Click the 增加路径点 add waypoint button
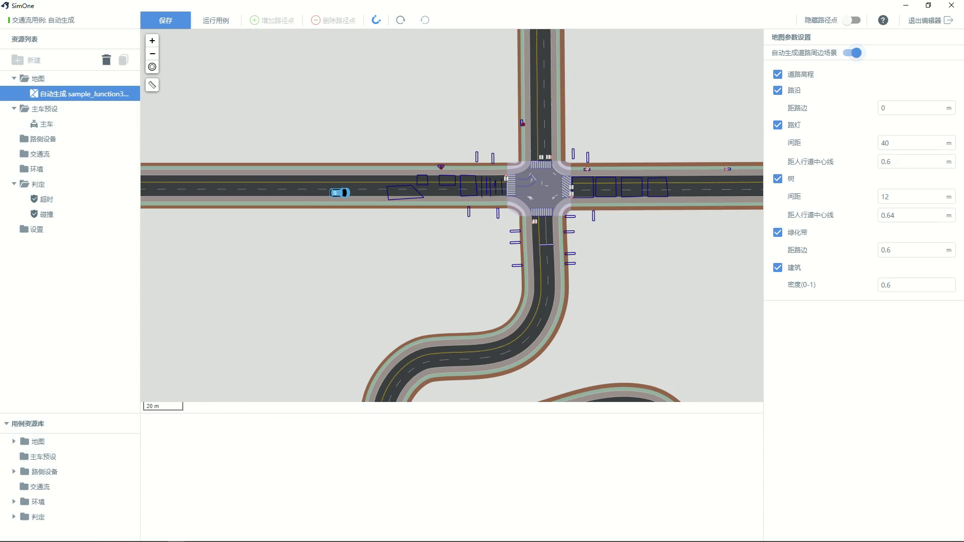The image size is (964, 542). coord(272,20)
